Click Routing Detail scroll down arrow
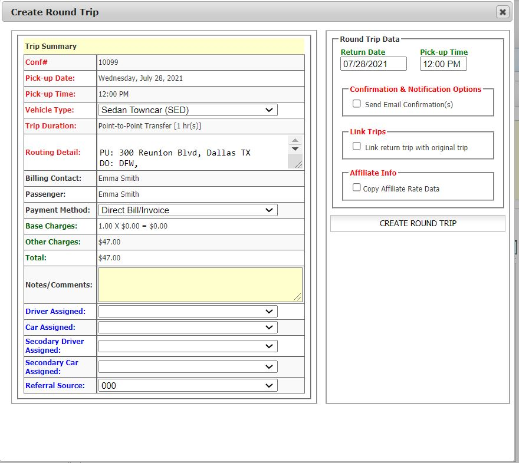 point(295,148)
